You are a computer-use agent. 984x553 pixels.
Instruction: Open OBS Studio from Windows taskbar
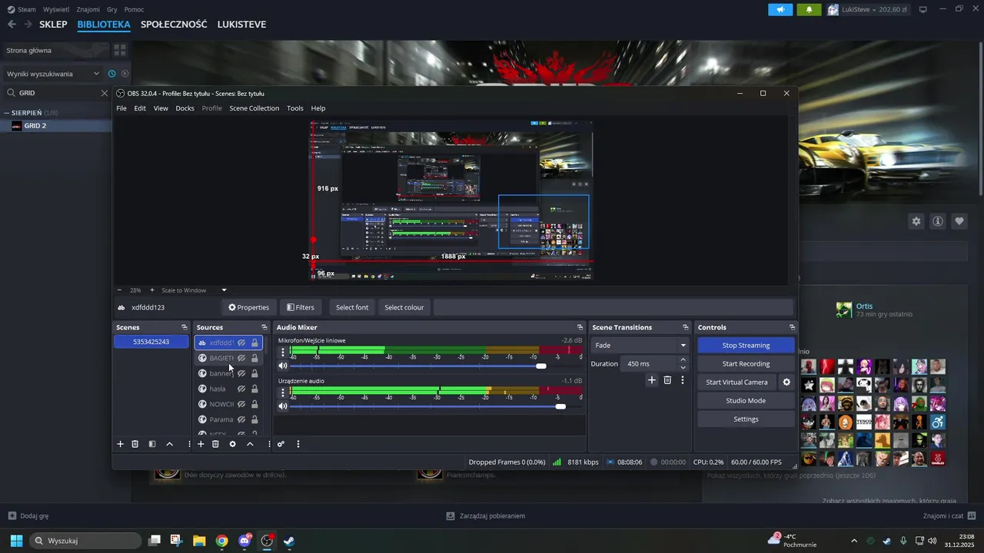267,541
